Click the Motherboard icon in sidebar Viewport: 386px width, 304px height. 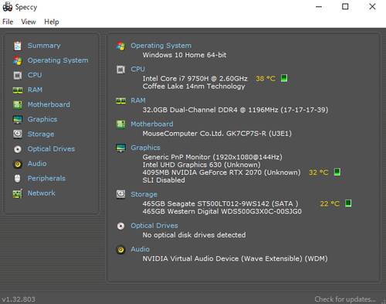point(18,104)
